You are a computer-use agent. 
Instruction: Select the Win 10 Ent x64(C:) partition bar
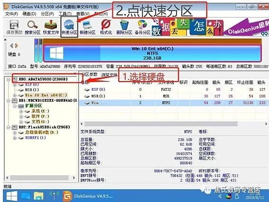click(x=152, y=53)
